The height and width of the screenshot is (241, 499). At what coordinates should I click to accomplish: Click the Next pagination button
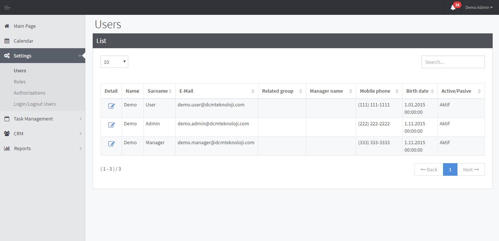coord(471,169)
